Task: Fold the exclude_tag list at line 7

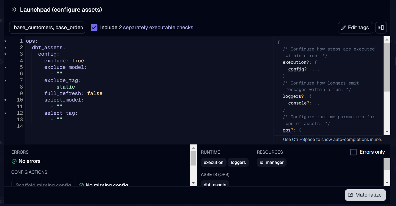Action: click(x=5, y=80)
